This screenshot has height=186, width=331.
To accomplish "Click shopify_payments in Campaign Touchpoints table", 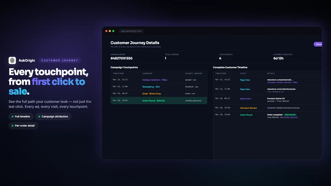I will 193,100.
